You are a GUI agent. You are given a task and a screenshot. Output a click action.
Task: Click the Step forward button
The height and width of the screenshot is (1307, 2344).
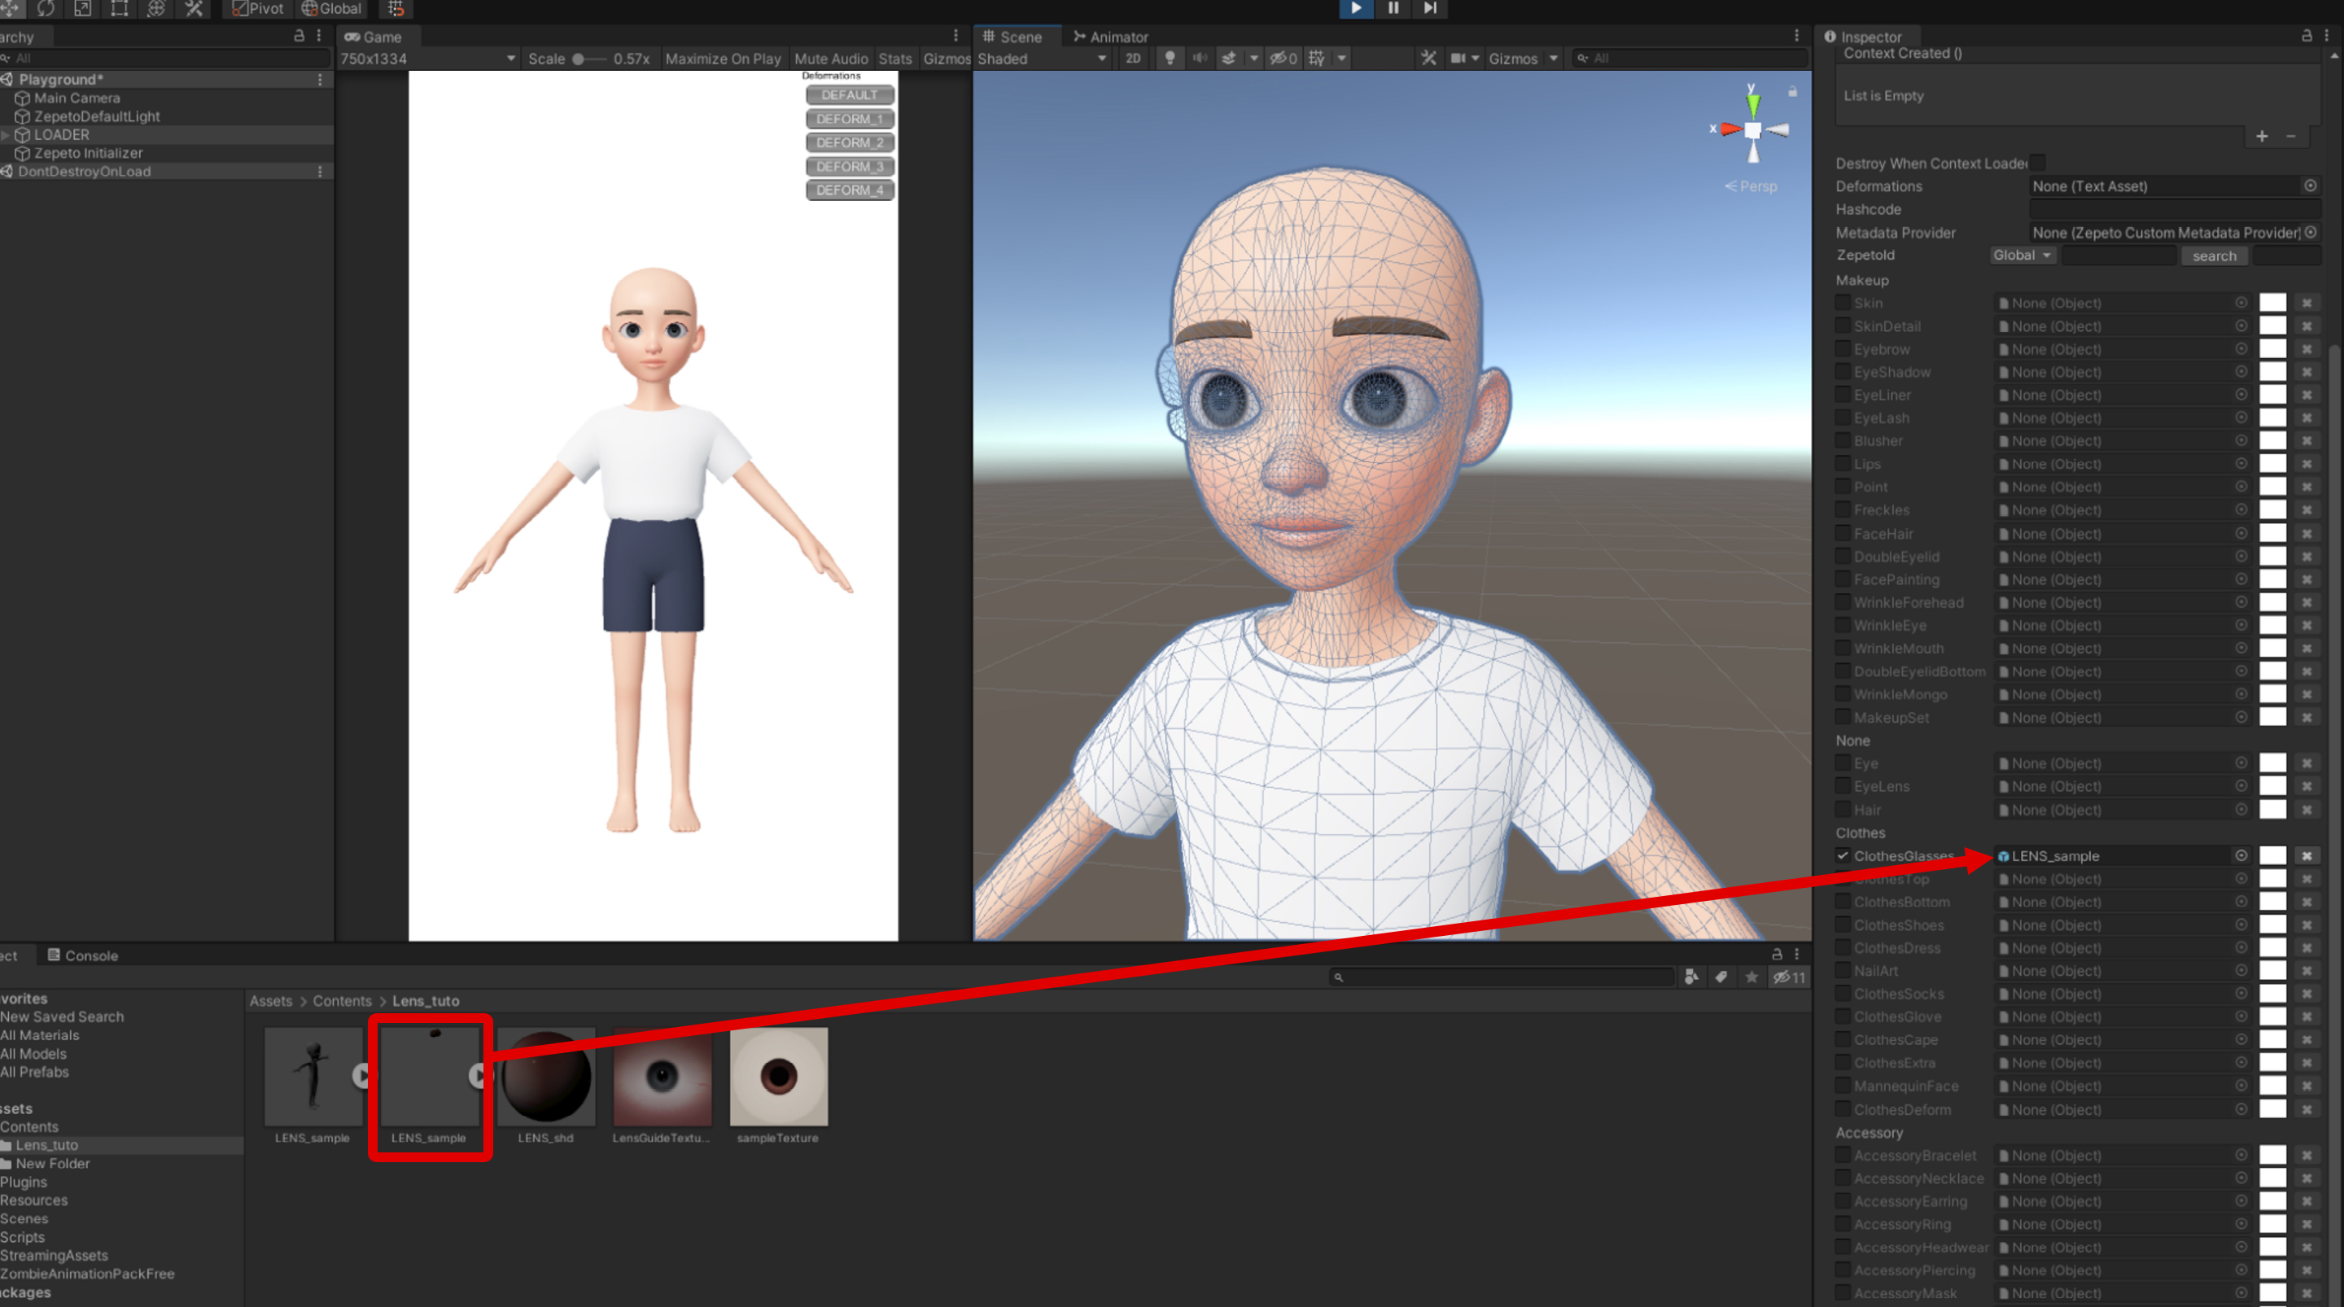point(1429,8)
